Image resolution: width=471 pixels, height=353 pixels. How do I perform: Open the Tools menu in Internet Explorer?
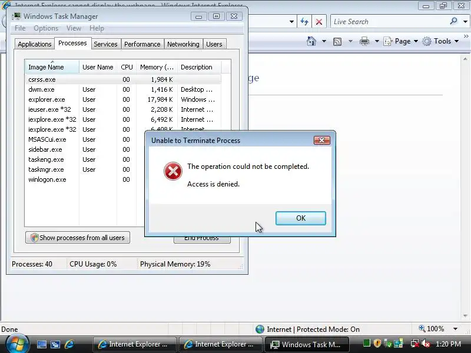tap(440, 41)
